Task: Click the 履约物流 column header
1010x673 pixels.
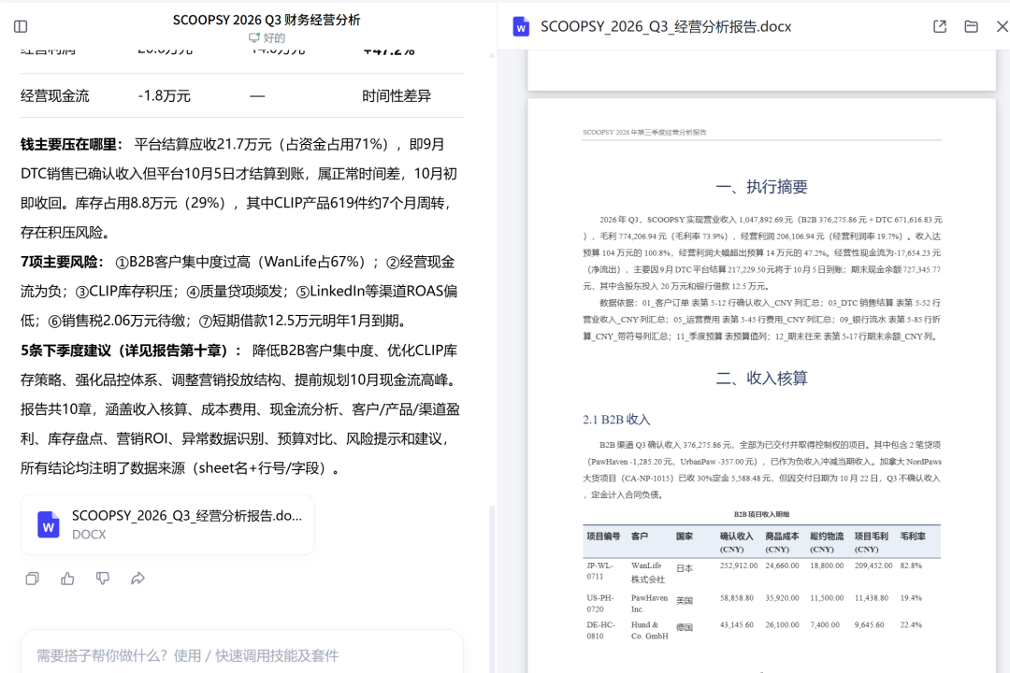Action: tap(827, 542)
